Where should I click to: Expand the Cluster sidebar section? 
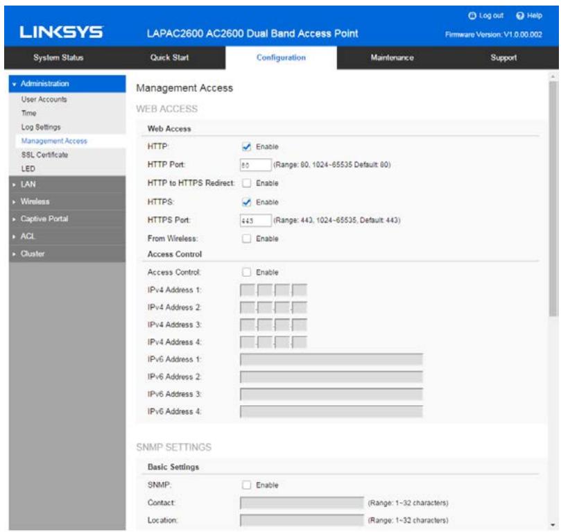point(67,254)
